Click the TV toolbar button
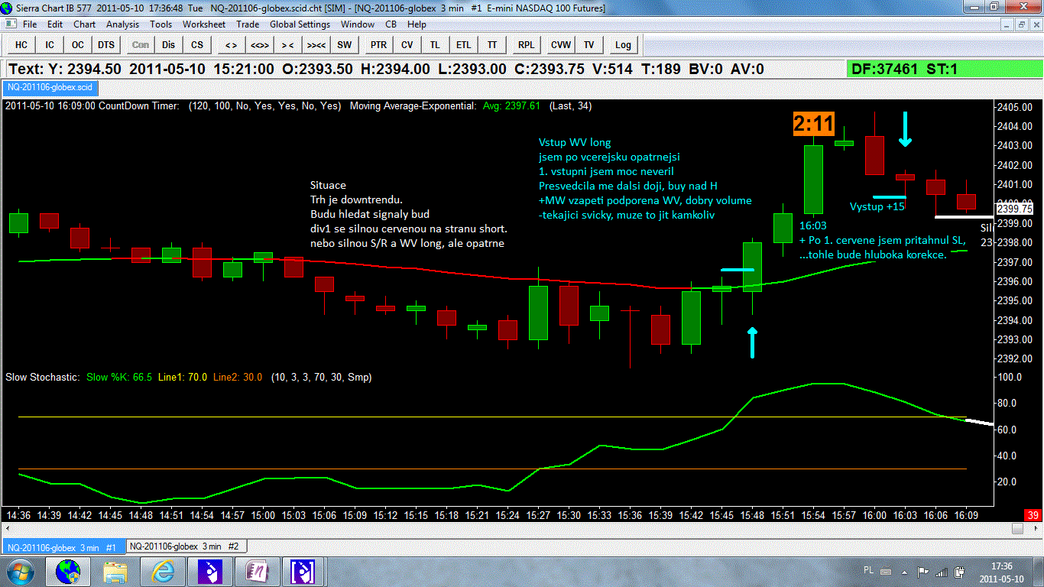 pos(588,44)
